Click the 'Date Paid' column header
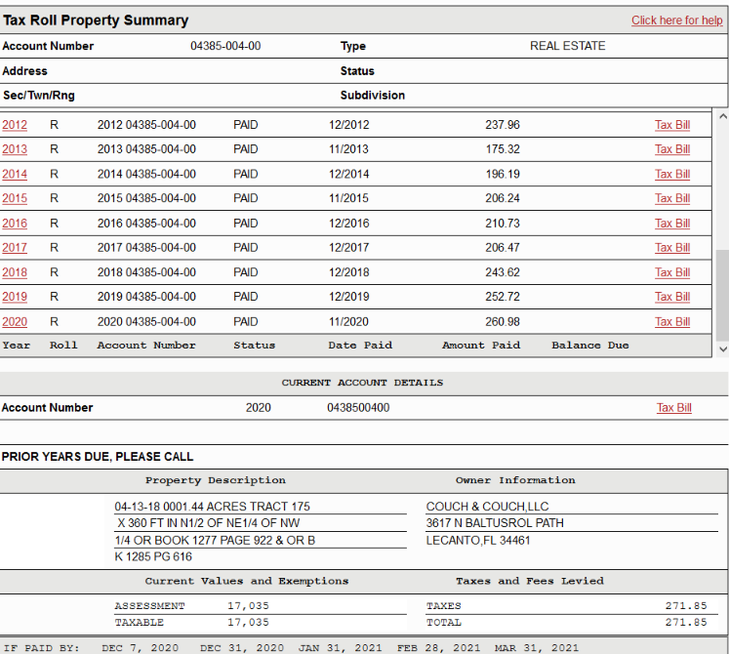The width and height of the screenshot is (729, 654). pos(360,346)
